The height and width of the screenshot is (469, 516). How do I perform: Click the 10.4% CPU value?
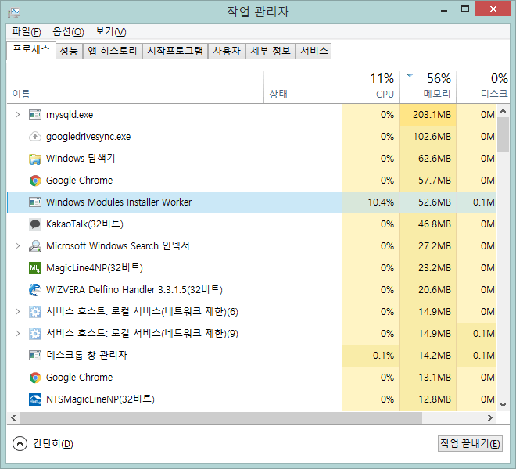[x=381, y=202]
